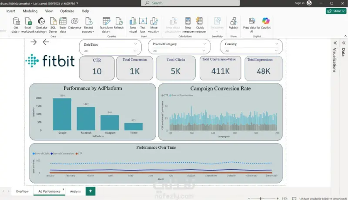The height and width of the screenshot is (200, 348).
Task: Click the Sensitivity icon
Action: click(217, 21)
